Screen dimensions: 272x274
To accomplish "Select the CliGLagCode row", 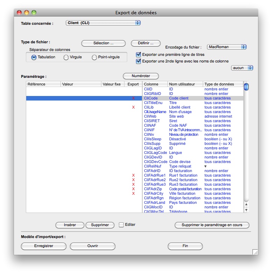I will tap(135, 153).
